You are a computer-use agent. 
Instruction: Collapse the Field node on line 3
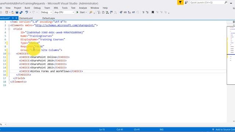(9, 29)
